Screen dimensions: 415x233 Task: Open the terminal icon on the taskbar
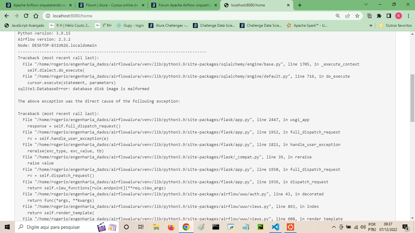coord(216,227)
